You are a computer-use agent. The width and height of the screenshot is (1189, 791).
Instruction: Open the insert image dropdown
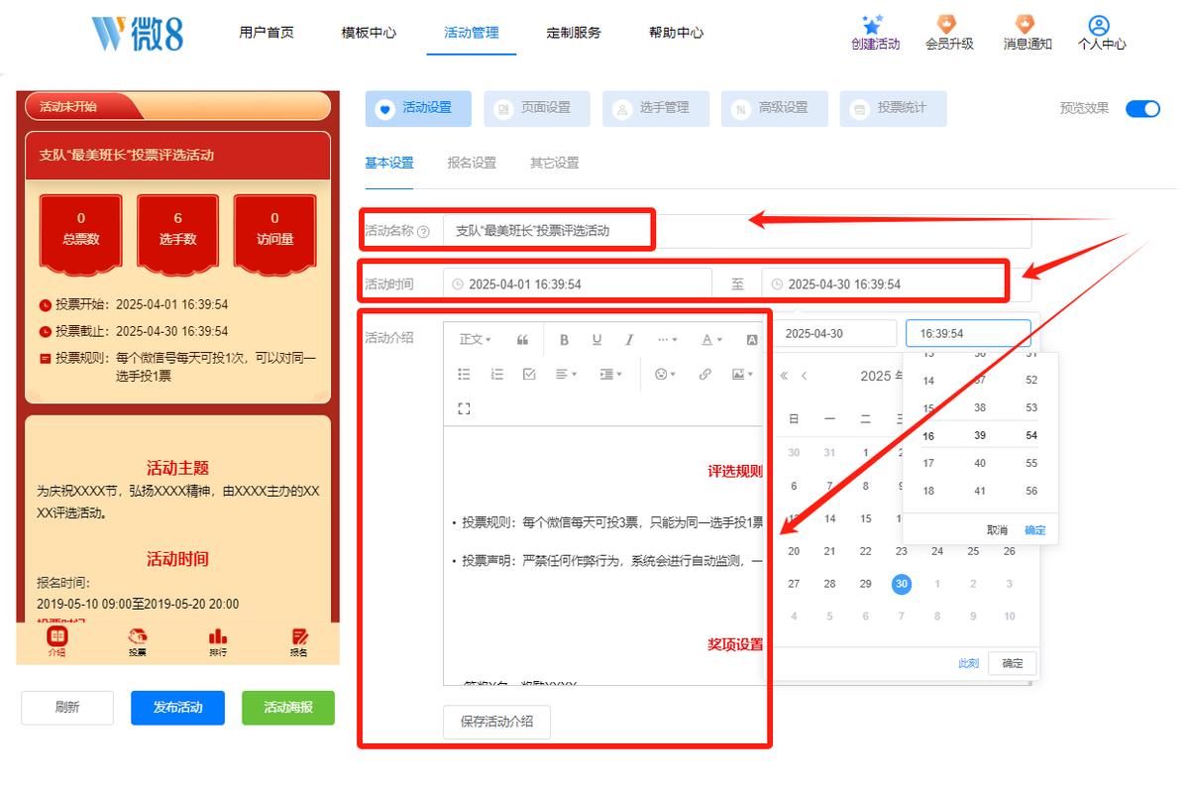pos(742,374)
